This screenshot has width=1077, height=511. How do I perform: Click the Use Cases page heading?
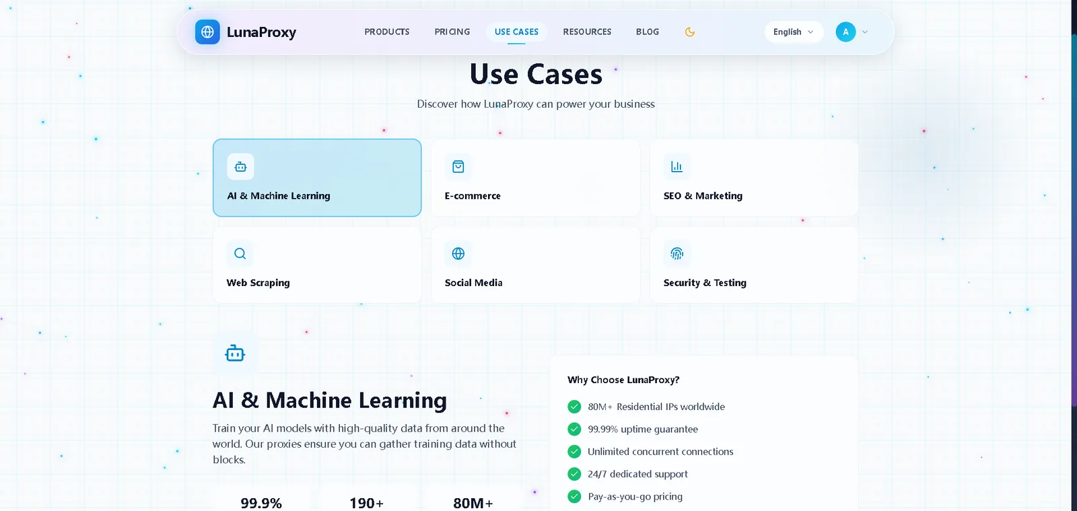point(536,74)
